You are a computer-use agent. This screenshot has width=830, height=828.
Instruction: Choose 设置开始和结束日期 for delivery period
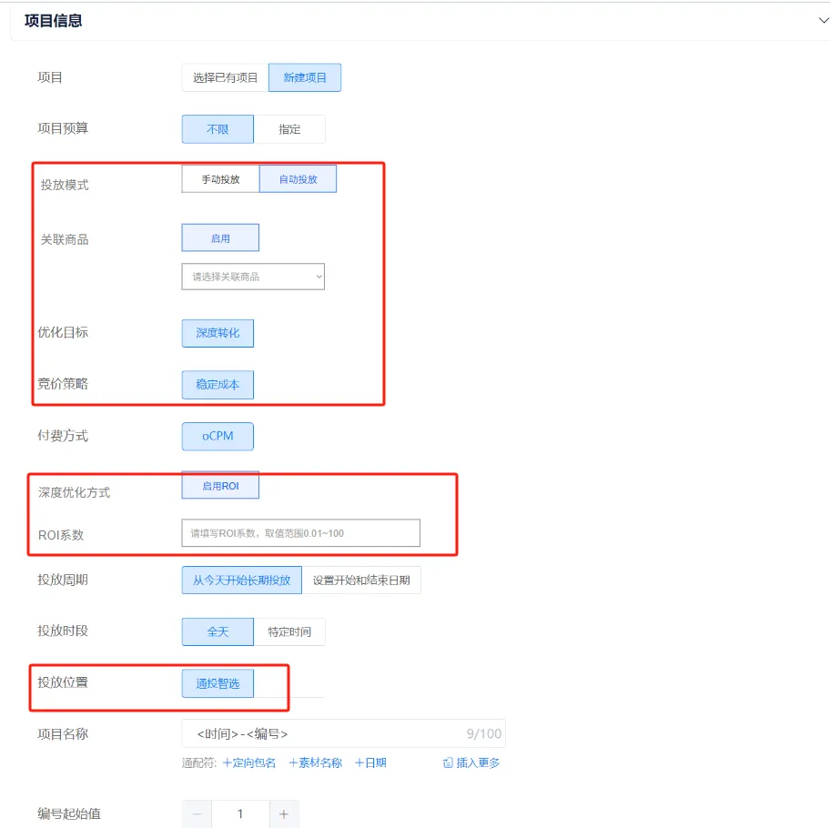click(x=361, y=581)
